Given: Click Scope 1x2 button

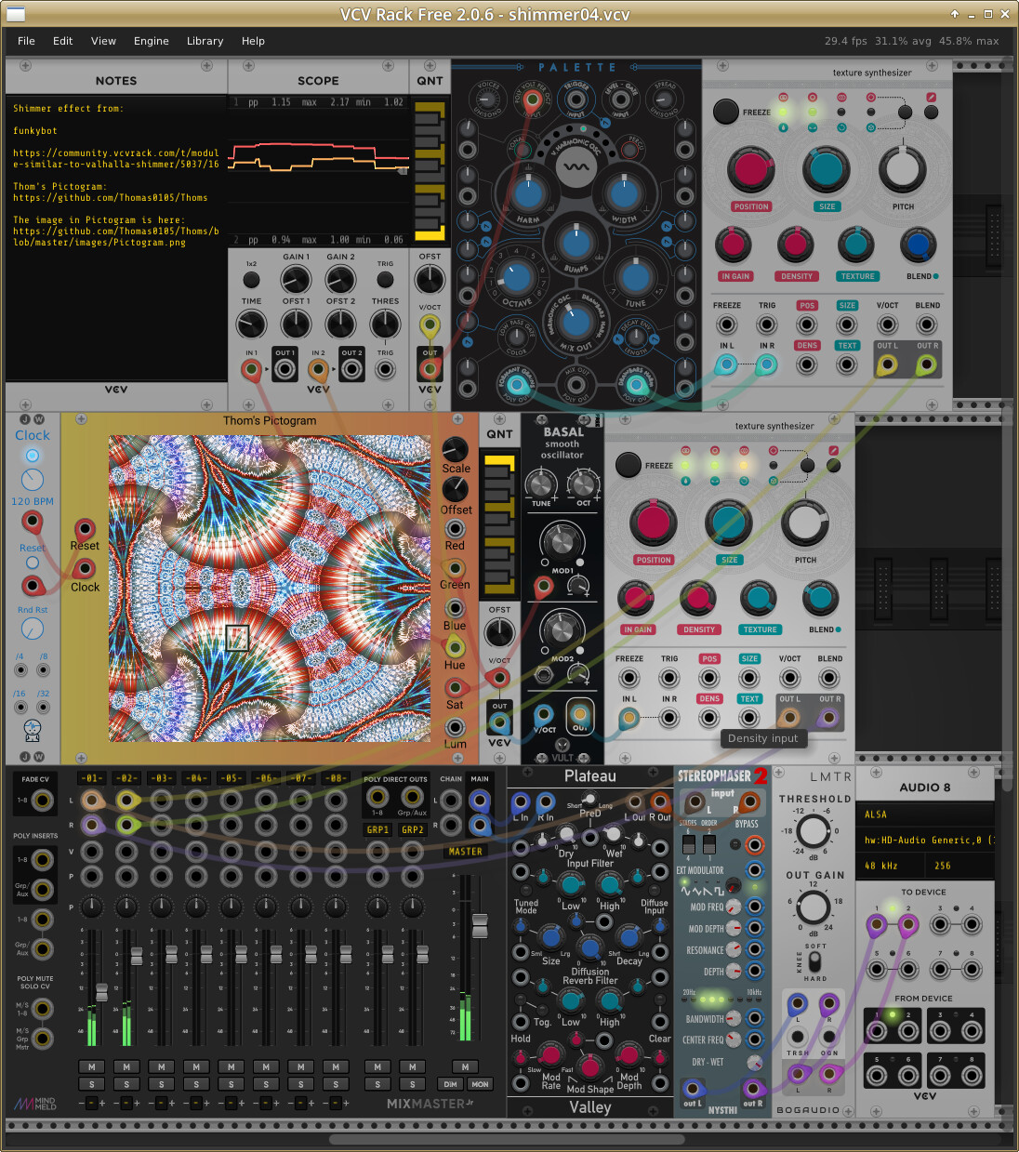Looking at the screenshot, I should [251, 279].
